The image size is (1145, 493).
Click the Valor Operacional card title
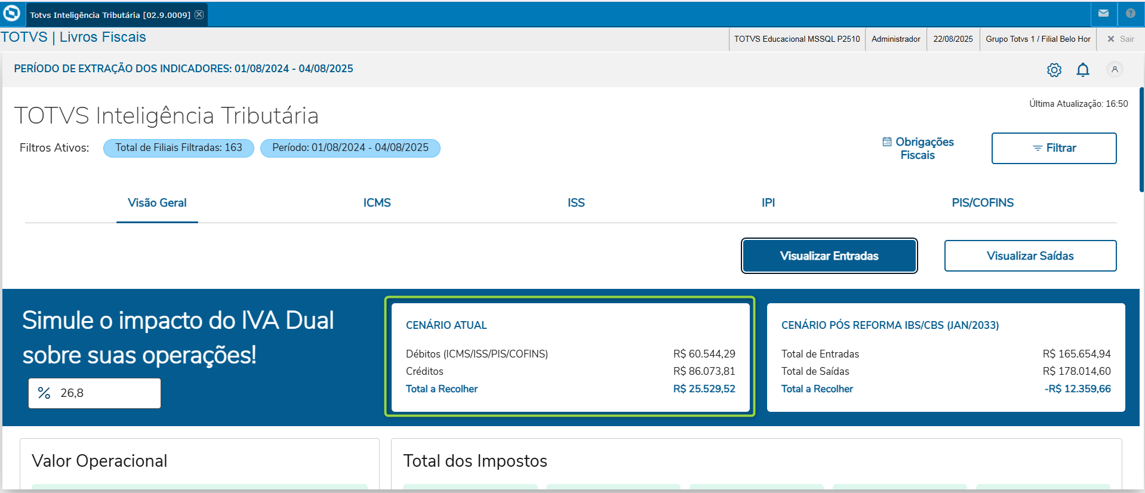click(100, 461)
